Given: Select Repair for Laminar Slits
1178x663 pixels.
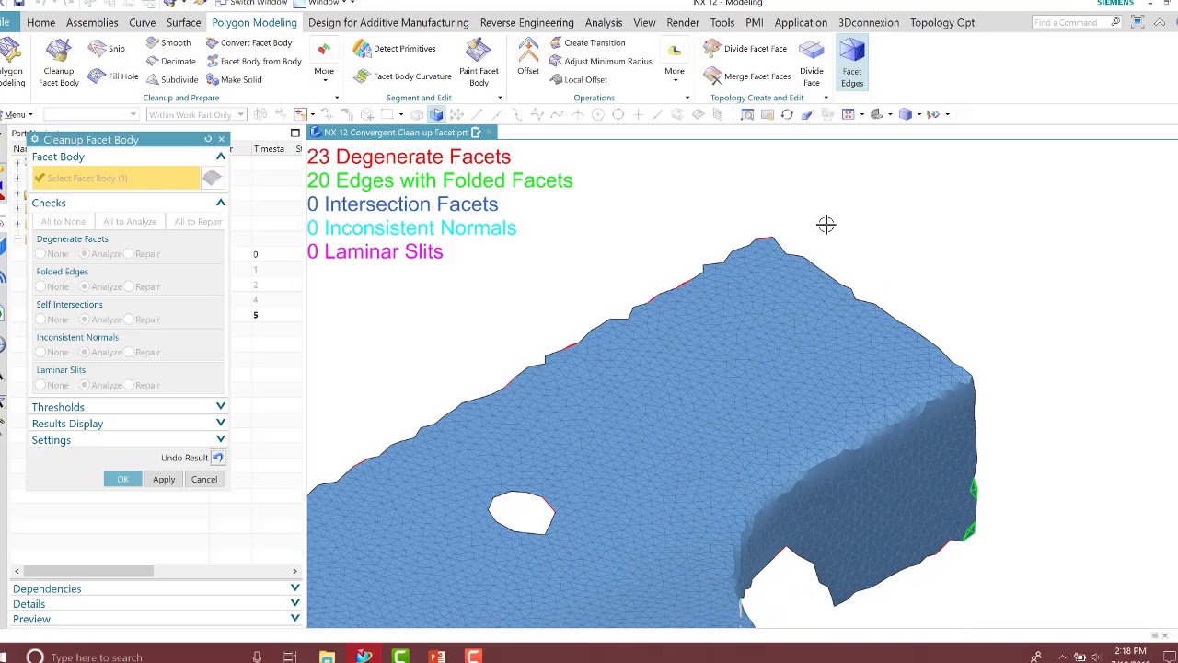Looking at the screenshot, I should tap(129, 386).
